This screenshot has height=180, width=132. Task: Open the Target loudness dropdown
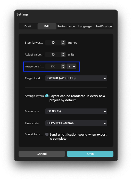(x=76, y=78)
